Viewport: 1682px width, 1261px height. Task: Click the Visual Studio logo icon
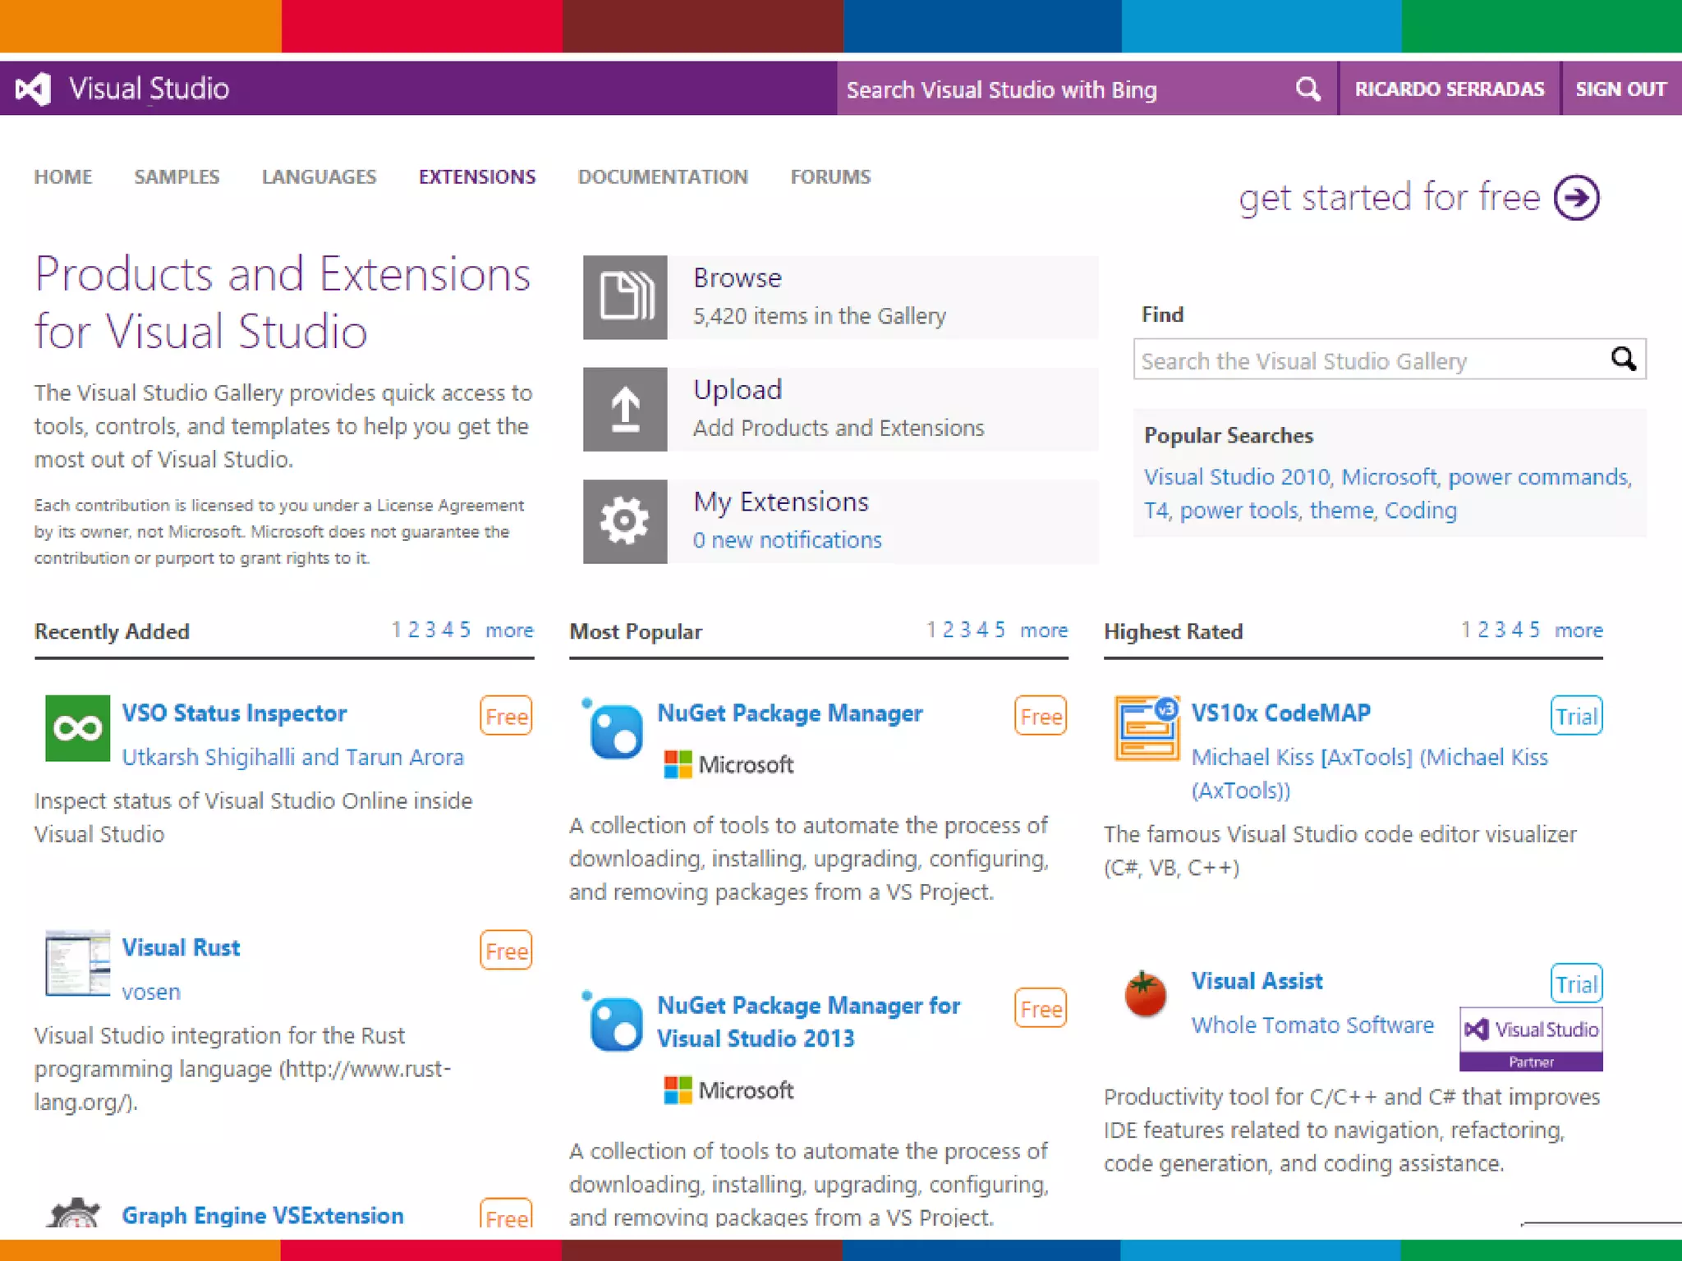point(34,89)
